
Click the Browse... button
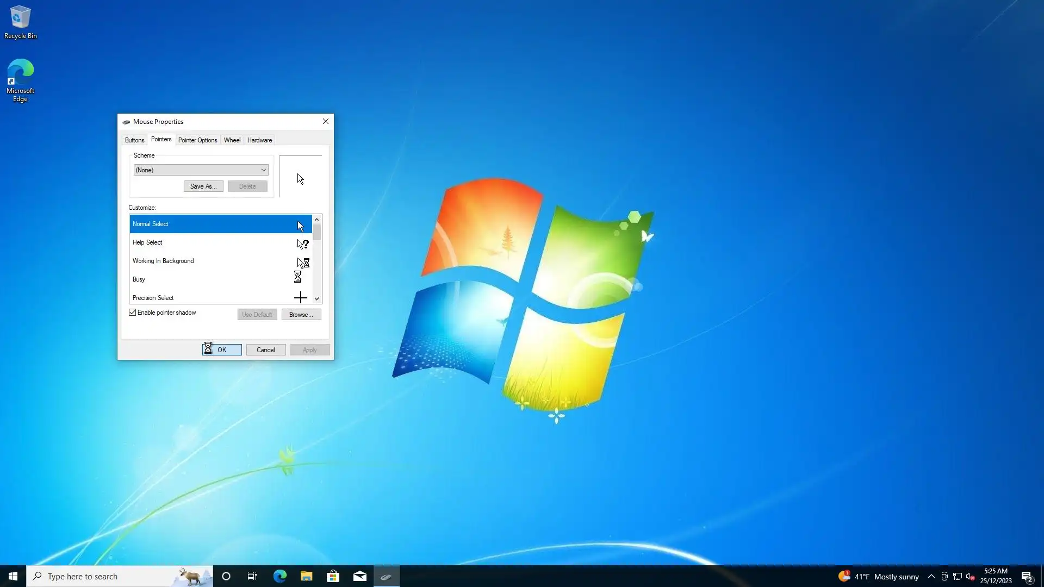(301, 315)
